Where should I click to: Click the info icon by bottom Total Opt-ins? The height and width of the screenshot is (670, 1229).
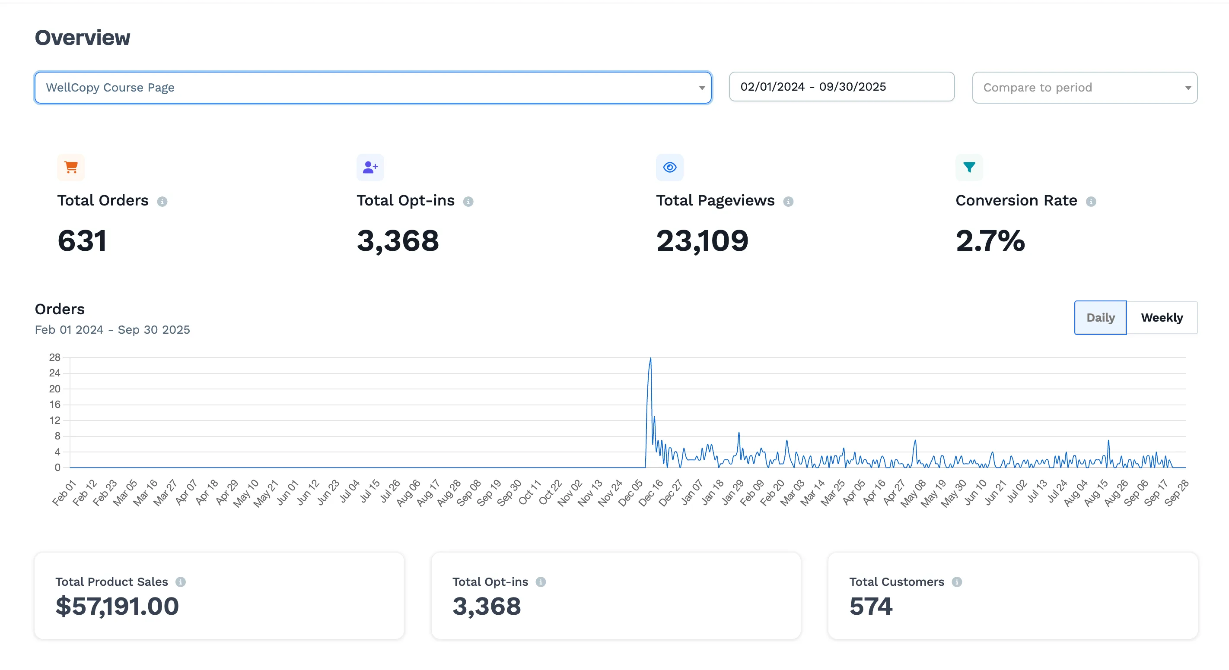(541, 582)
